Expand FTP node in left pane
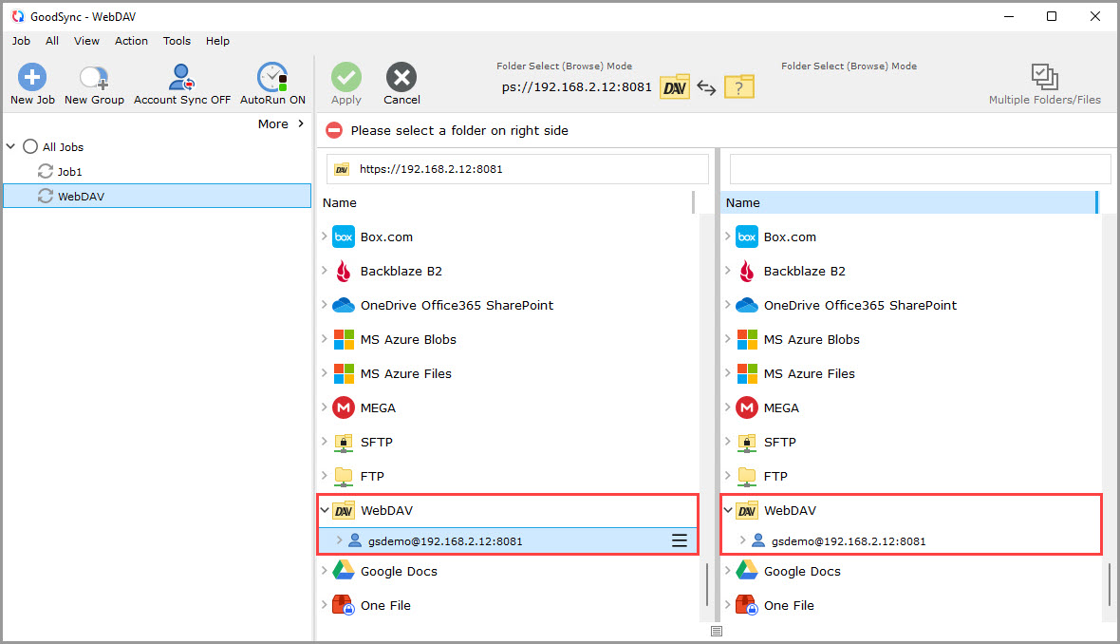The image size is (1120, 644). click(x=325, y=475)
